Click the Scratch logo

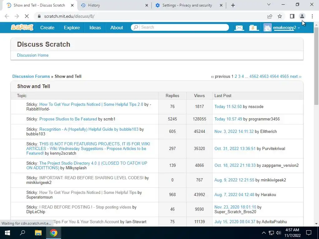(22, 27)
